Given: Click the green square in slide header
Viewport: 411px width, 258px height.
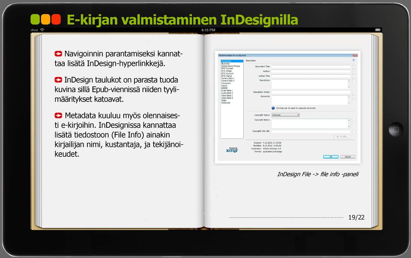Looking at the screenshot, I should pos(35,19).
